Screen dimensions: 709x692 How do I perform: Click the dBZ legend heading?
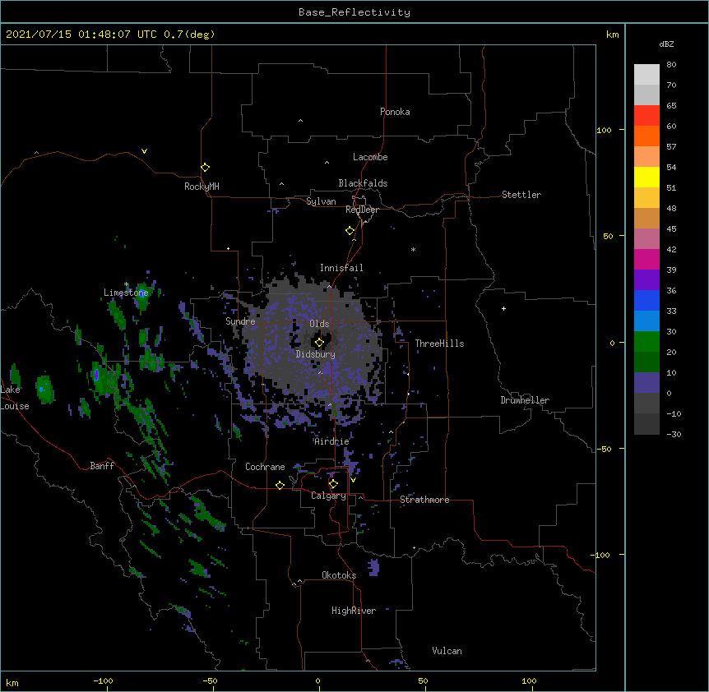pos(666,44)
